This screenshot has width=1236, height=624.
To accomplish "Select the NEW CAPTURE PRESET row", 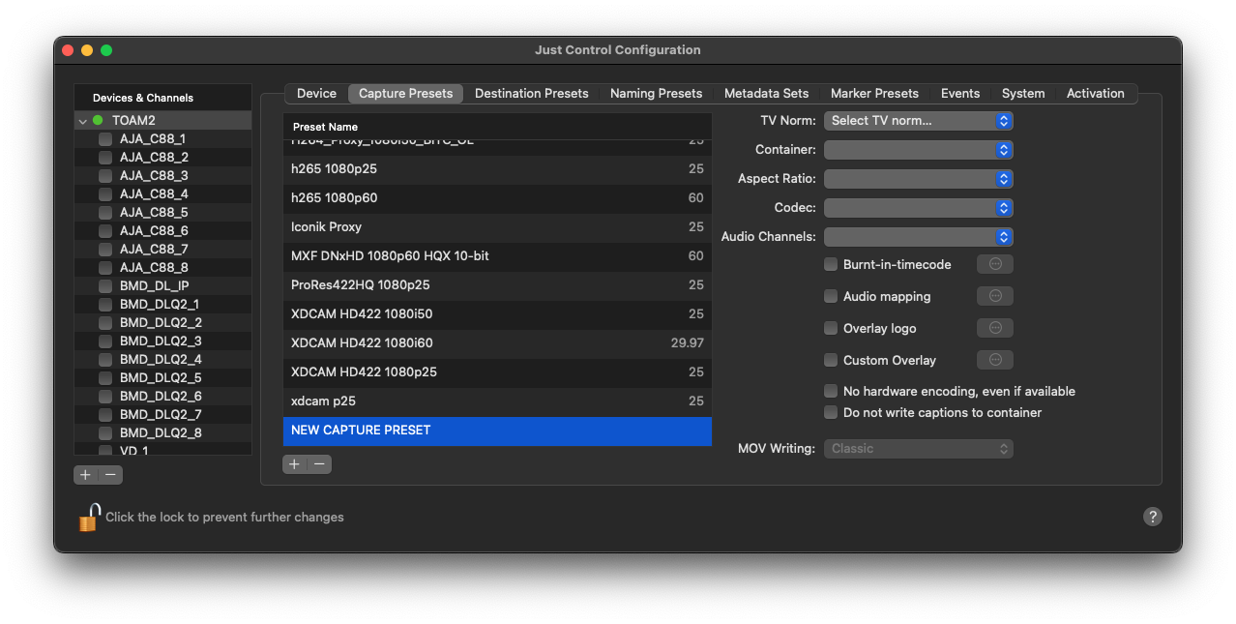I will pos(497,431).
